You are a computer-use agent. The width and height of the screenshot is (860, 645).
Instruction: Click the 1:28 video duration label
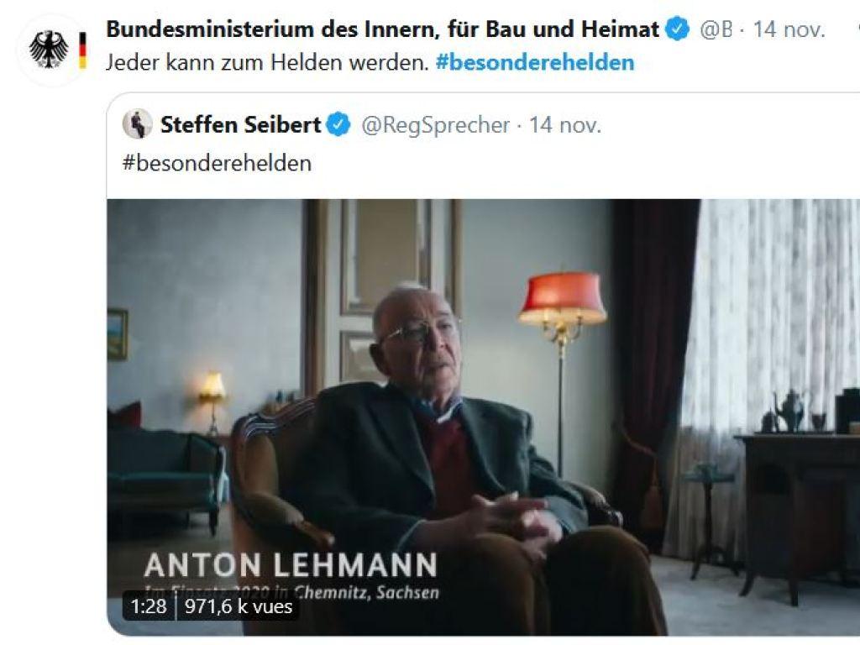(149, 606)
